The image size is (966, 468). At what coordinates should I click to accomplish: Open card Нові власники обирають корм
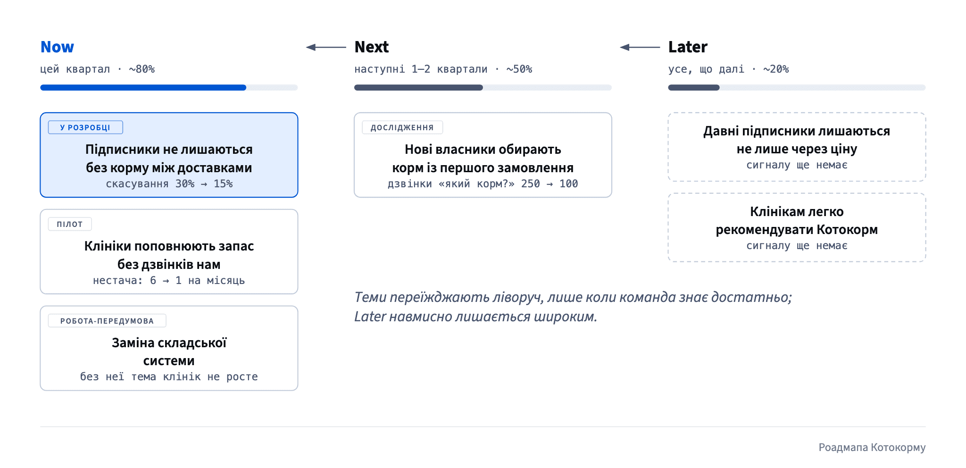coord(483,155)
